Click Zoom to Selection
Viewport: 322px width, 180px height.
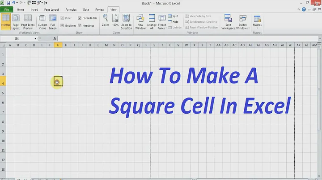126,22
